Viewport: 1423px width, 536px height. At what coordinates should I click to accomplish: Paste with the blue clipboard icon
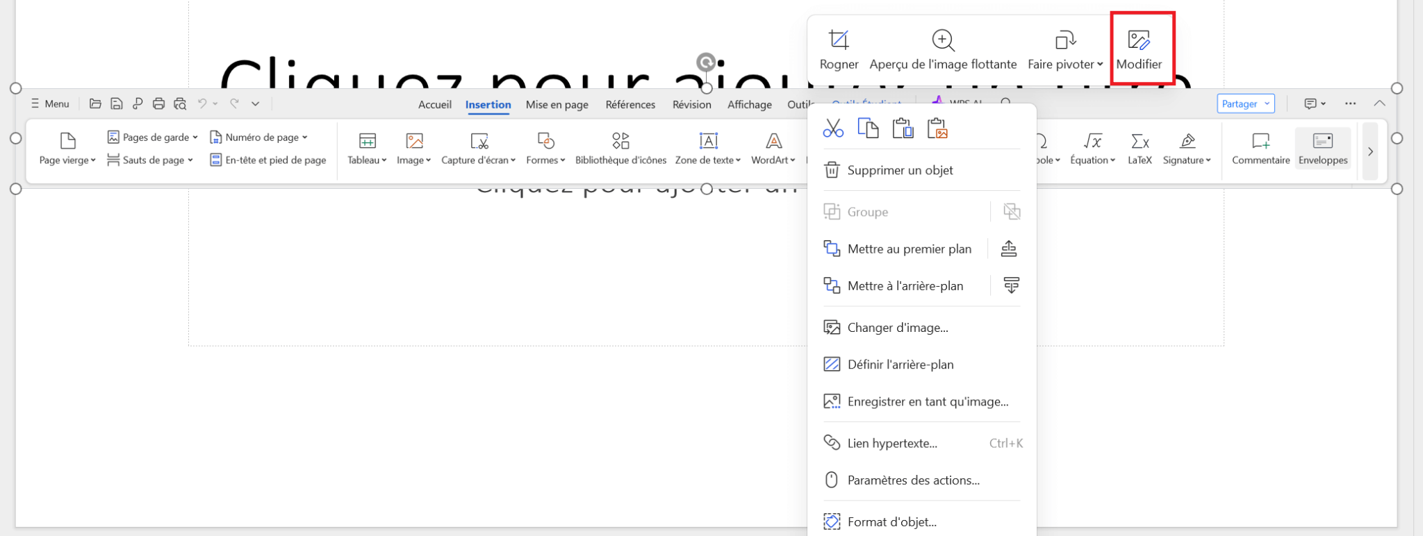[x=903, y=128]
